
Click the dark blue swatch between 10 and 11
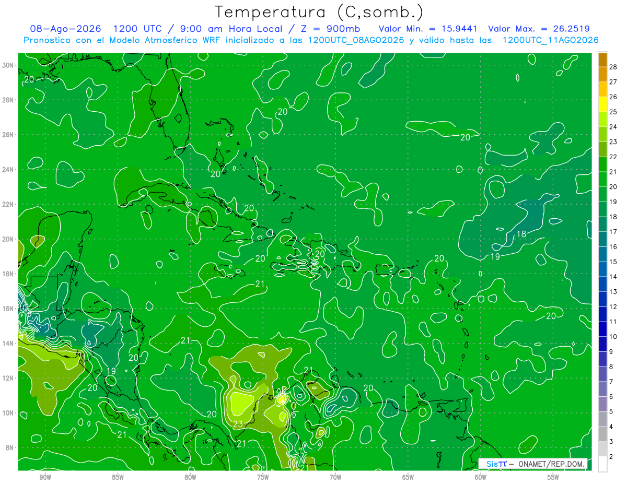click(x=602, y=329)
